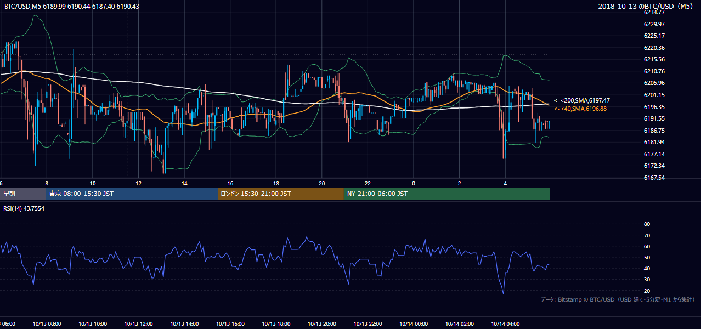Click the orange 40 SMA label 6196.88
This screenshot has width=701, height=329.
tap(581, 109)
